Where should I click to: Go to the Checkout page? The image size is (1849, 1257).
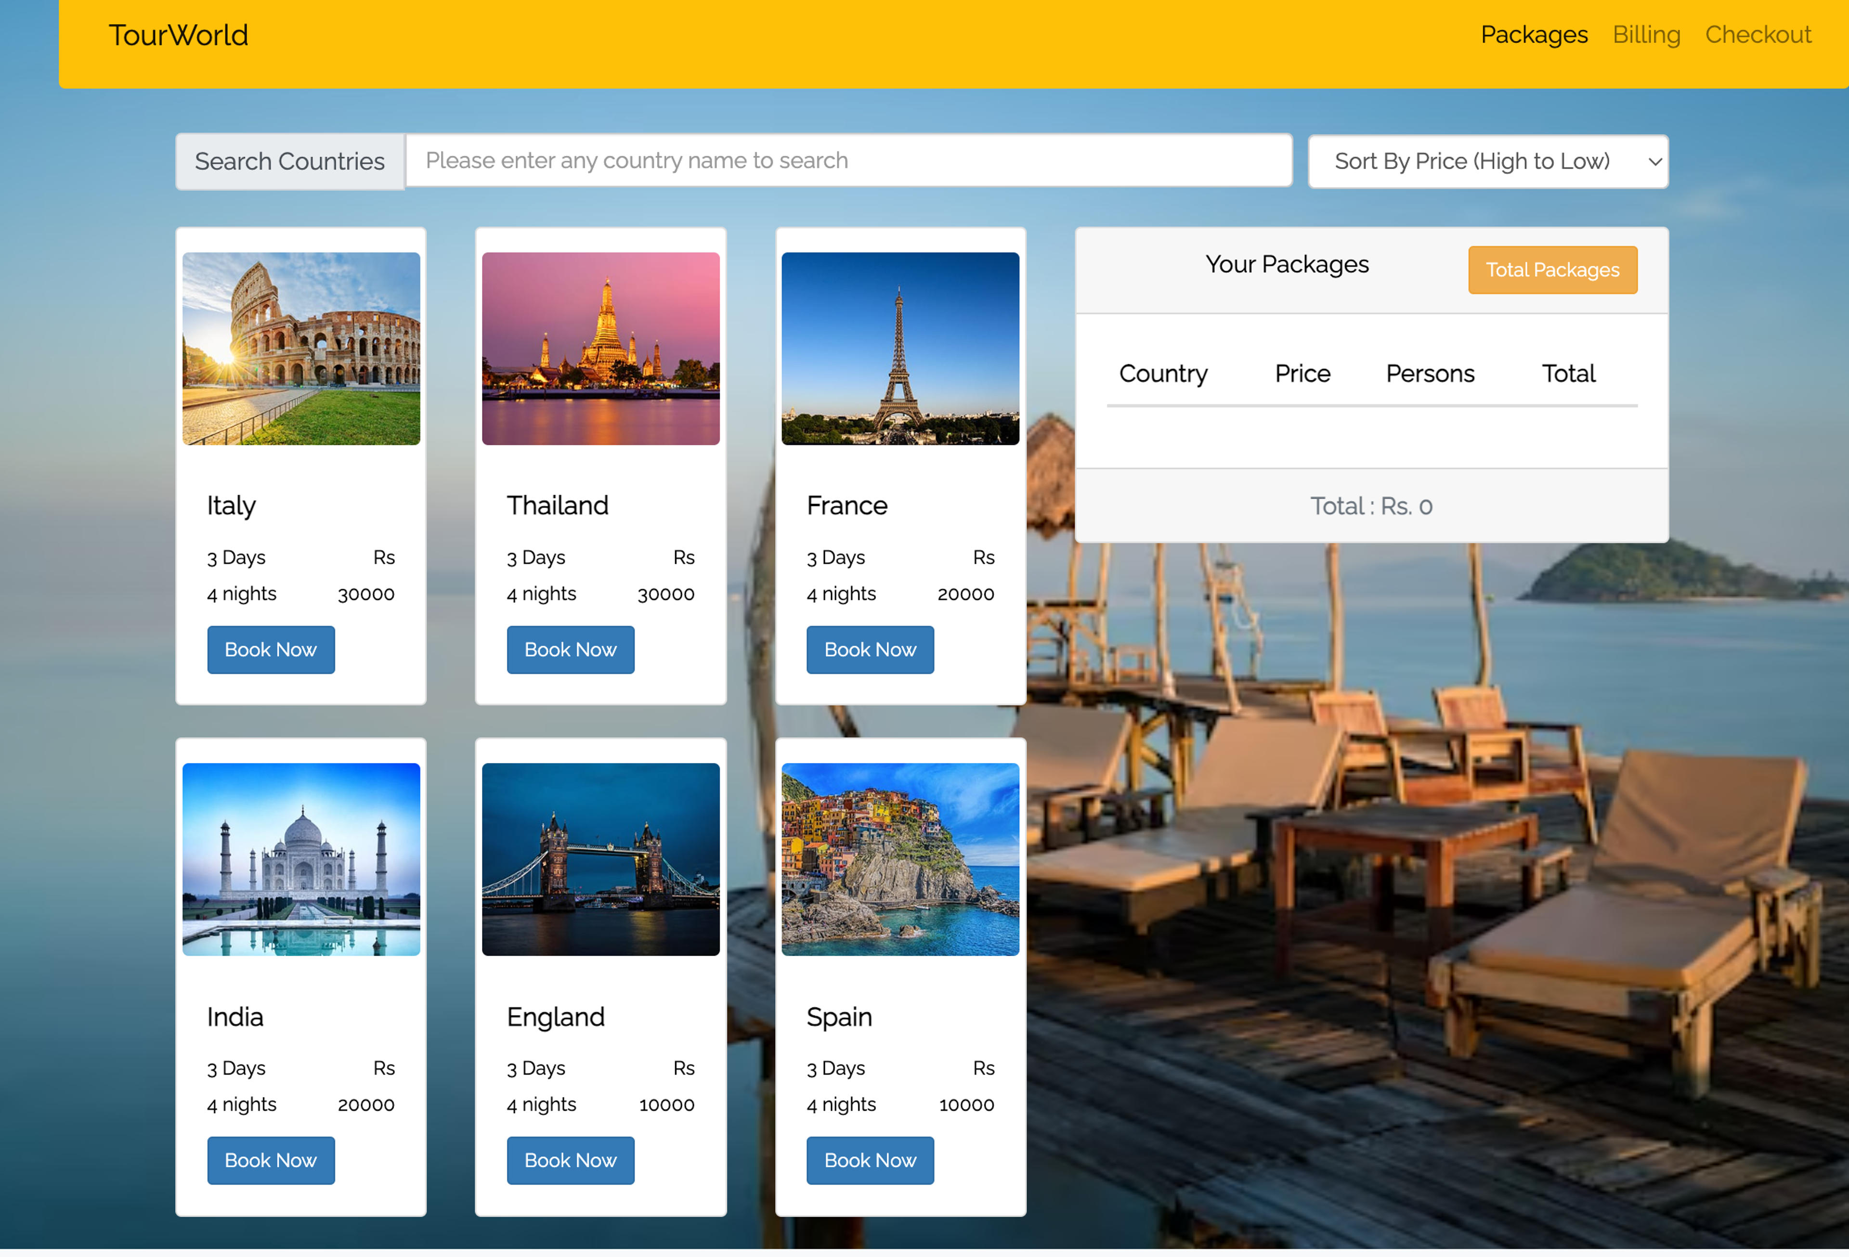[1758, 35]
